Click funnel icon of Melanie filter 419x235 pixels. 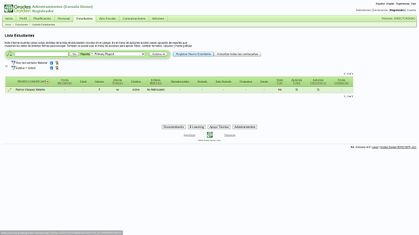[13, 63]
